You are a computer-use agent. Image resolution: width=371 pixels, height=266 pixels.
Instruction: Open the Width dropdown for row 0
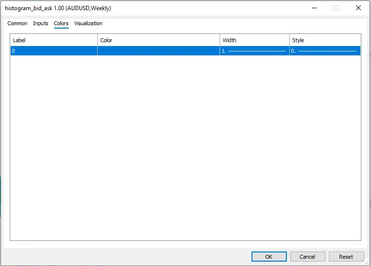pos(254,51)
